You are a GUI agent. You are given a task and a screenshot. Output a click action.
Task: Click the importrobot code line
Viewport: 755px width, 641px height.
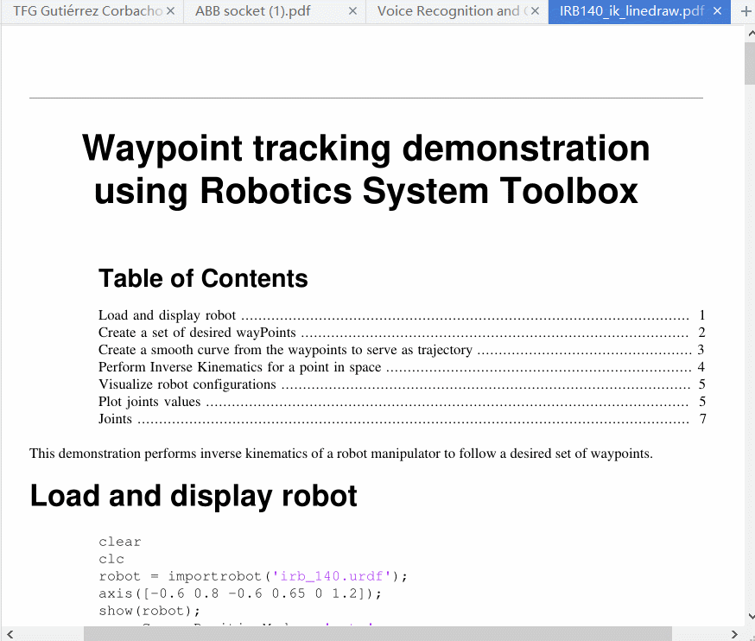(253, 576)
